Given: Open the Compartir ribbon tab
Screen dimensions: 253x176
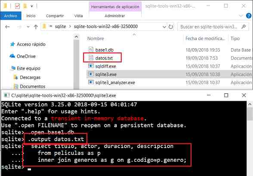Looking at the screenshot, I should pyautogui.click(x=55, y=16).
